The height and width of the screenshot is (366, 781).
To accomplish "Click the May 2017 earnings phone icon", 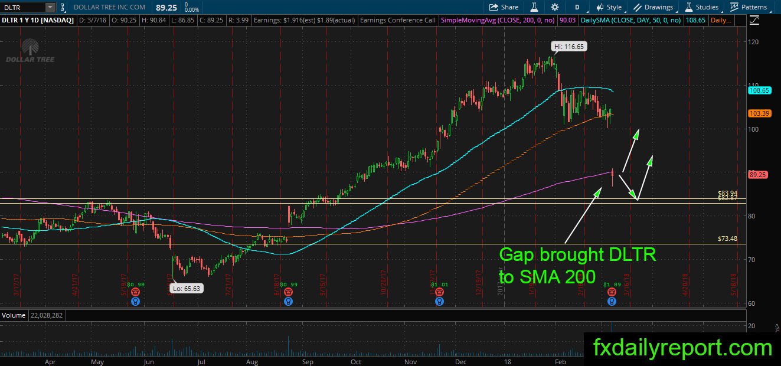I will (136, 292).
